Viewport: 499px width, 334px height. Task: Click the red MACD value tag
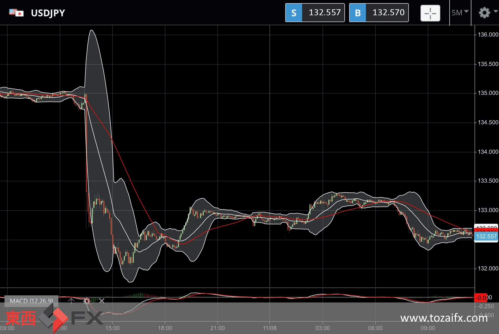coord(481,298)
